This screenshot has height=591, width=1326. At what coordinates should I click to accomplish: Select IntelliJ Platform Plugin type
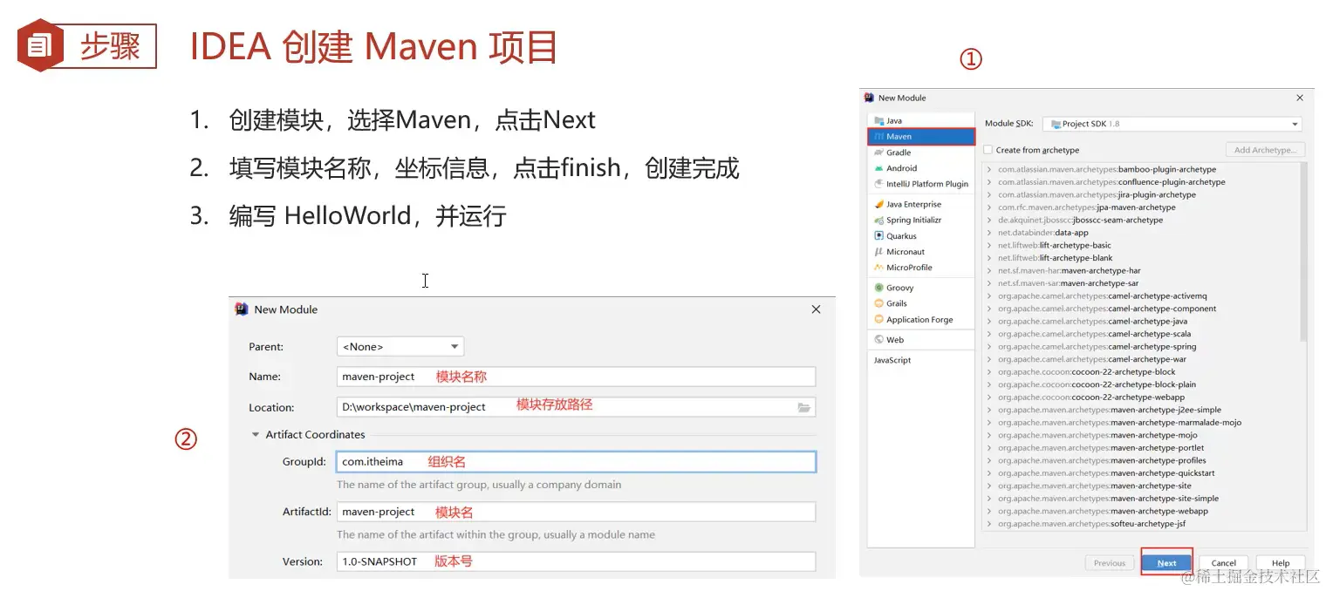pos(920,184)
